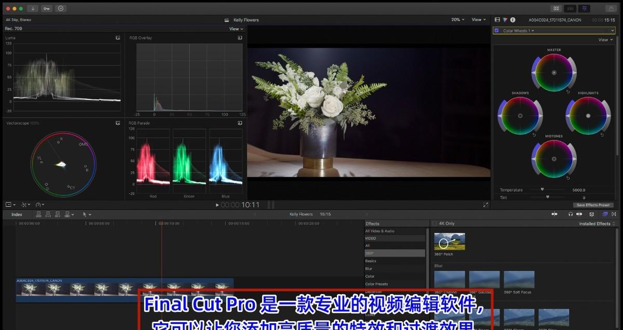Toggle the inspector panel layout button
Image resolution: width=623 pixels, height=330 pixels.
[585, 8]
